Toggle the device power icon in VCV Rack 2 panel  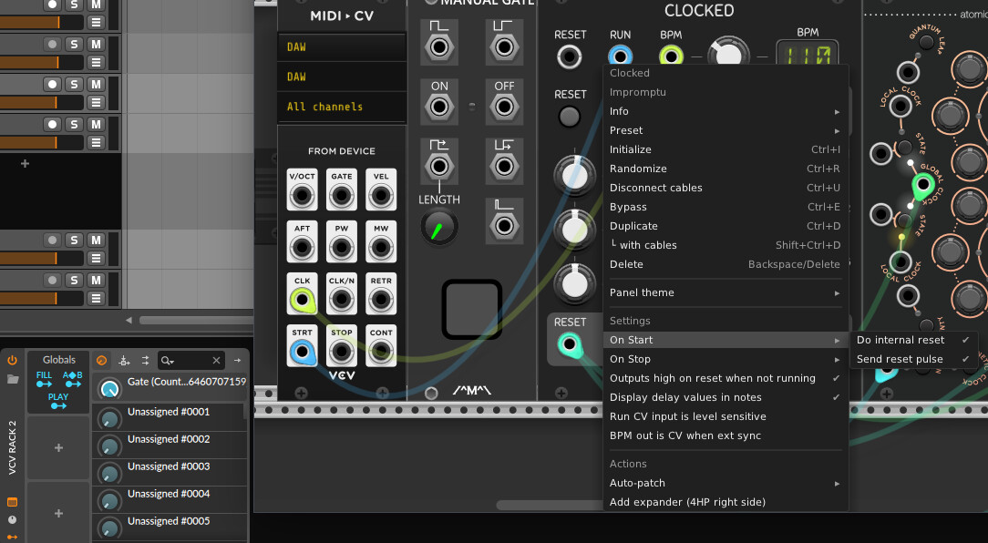point(12,360)
